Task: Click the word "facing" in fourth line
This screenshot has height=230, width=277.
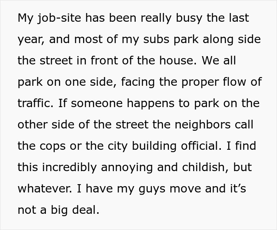Action: click(x=138, y=83)
